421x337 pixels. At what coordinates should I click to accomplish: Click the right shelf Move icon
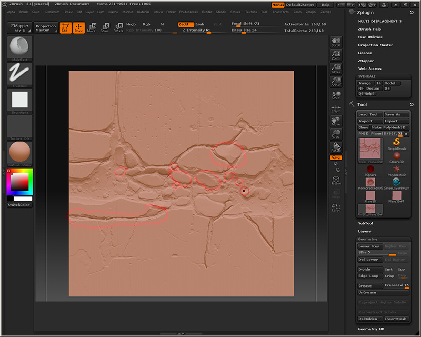336,121
